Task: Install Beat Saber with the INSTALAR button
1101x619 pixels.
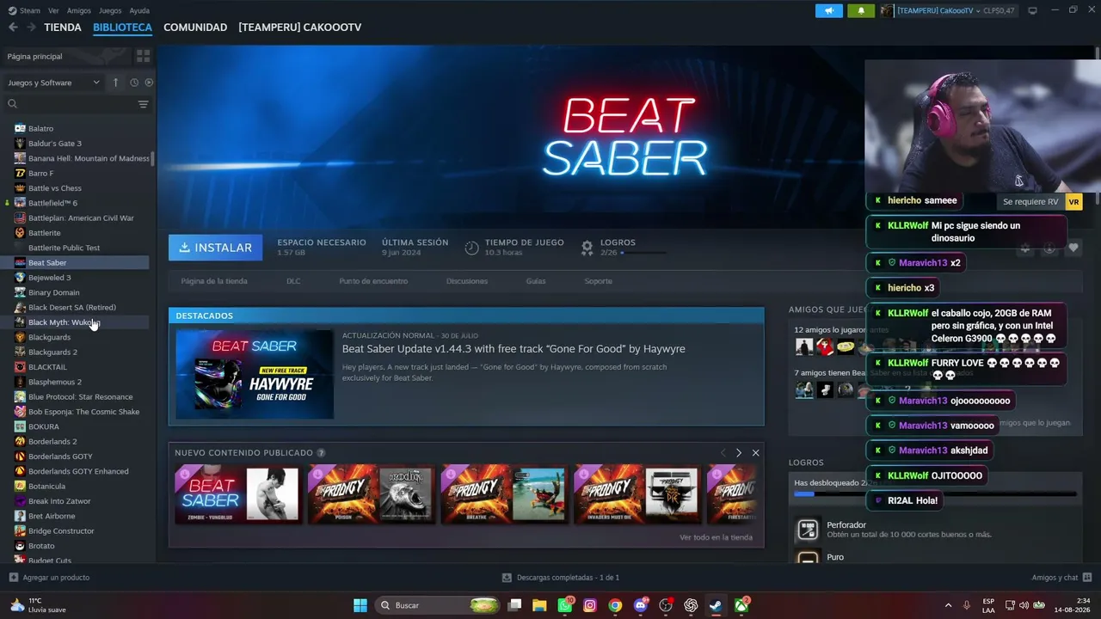Action: 215,248
